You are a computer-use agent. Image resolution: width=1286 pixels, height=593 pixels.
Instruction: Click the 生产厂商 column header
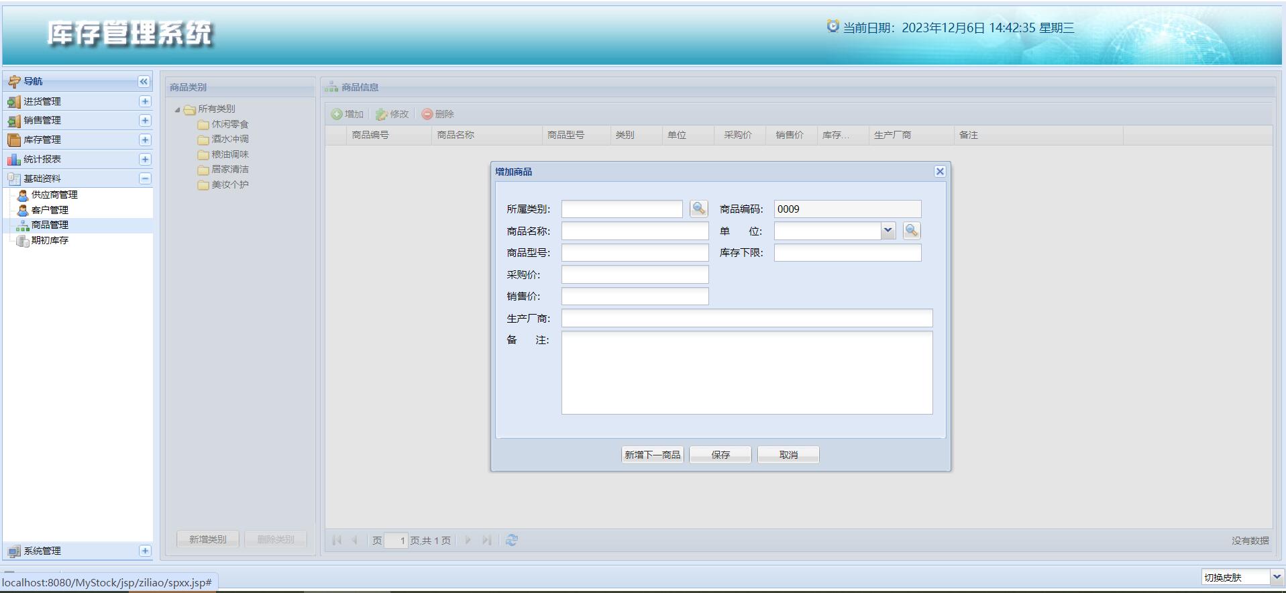pyautogui.click(x=911, y=135)
